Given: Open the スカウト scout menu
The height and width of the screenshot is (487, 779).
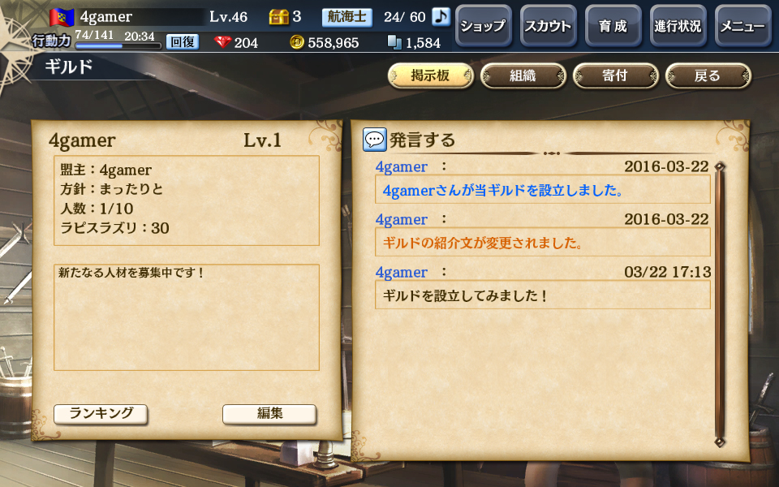Looking at the screenshot, I should tap(548, 26).
